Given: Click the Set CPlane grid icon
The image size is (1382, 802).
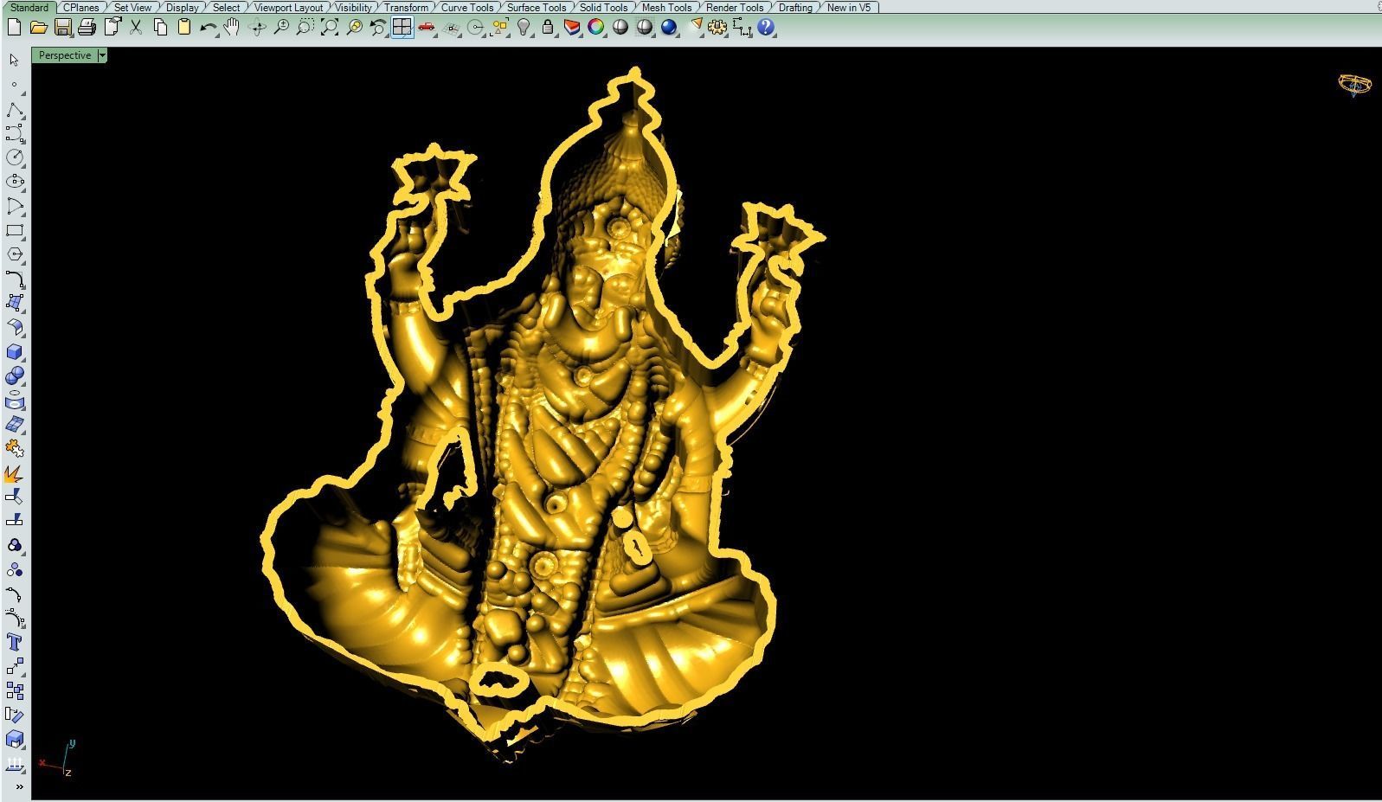Looking at the screenshot, I should point(451,28).
